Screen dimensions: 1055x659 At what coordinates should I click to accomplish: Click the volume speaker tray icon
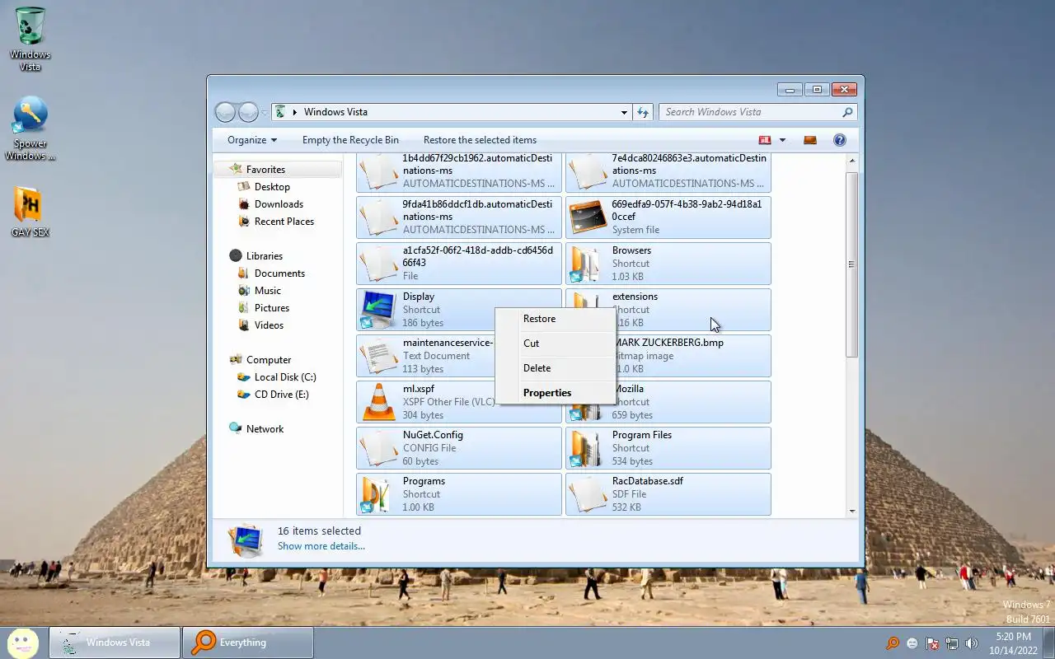(972, 643)
